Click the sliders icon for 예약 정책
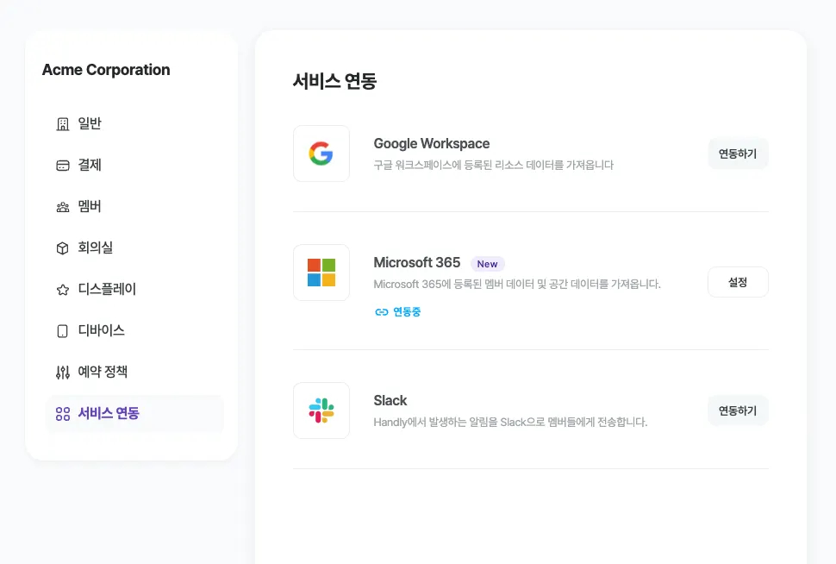Image resolution: width=836 pixels, height=564 pixels. coord(62,372)
